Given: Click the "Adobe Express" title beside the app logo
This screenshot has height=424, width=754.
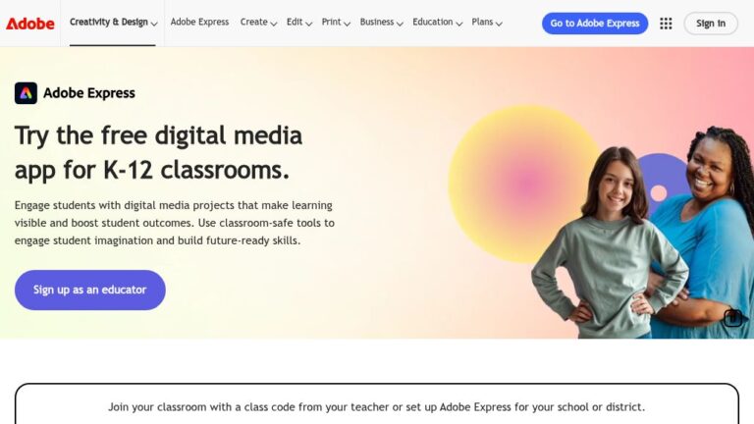Looking at the screenshot, I should tap(89, 93).
